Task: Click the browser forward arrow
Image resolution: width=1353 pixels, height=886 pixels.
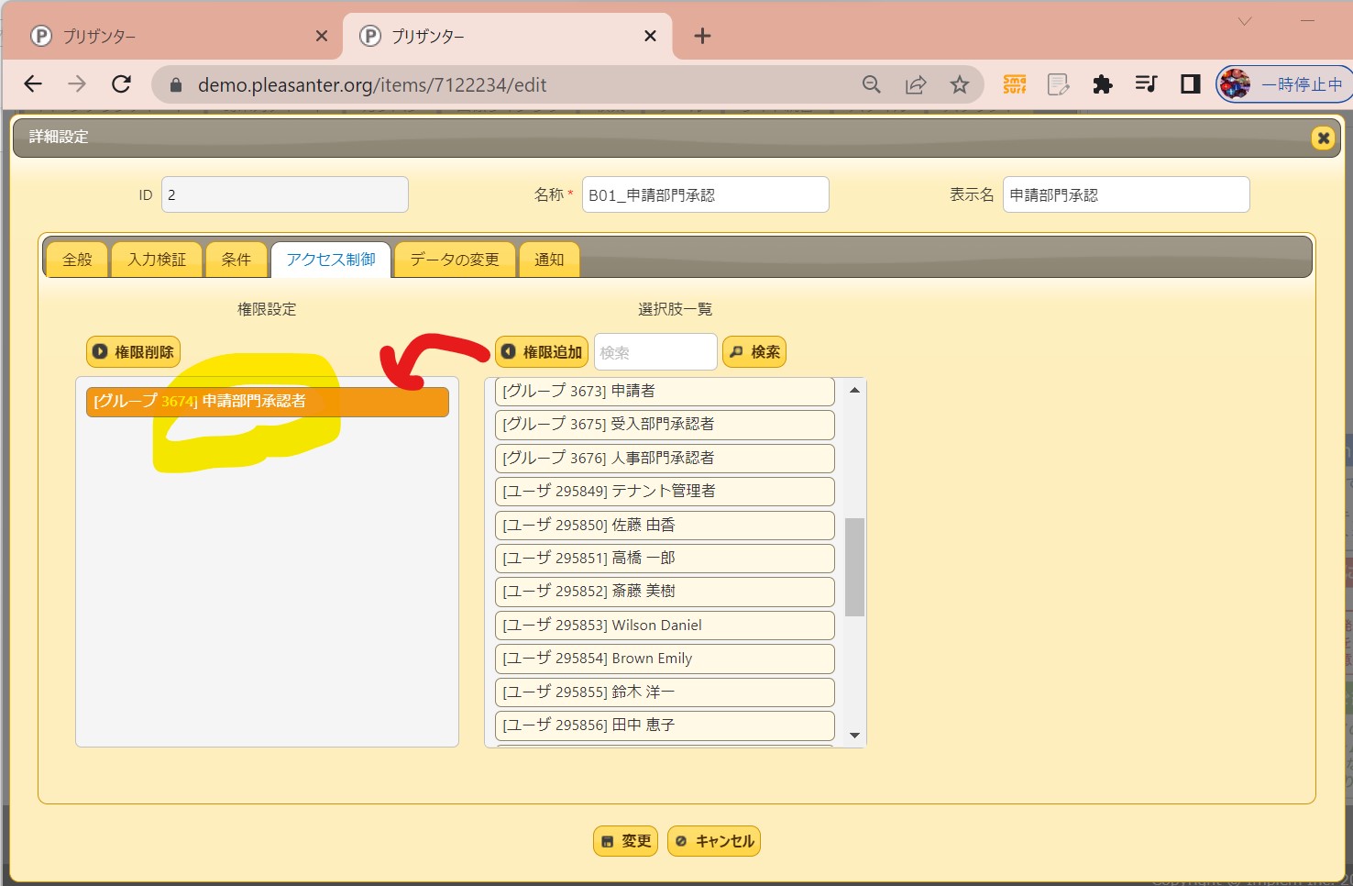Action: (77, 84)
